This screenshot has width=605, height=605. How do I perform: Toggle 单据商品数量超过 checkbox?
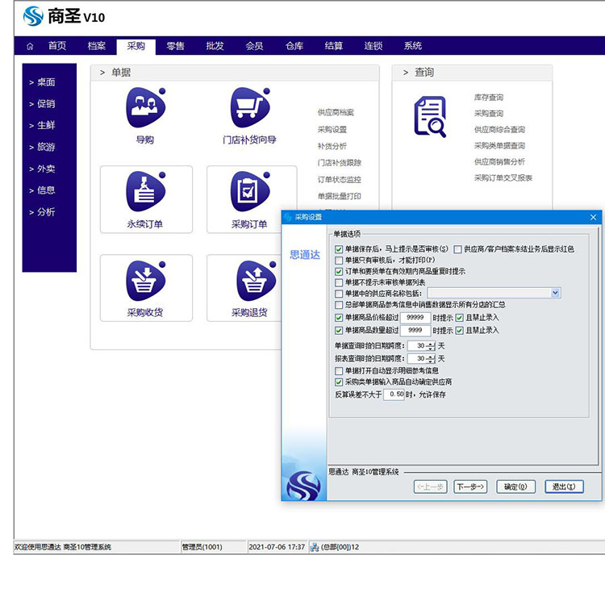[x=339, y=330]
